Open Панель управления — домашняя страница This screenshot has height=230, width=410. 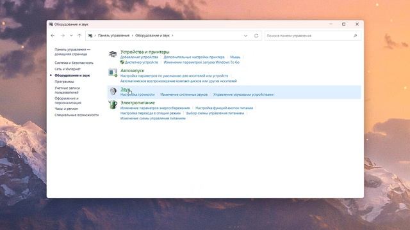coord(72,52)
